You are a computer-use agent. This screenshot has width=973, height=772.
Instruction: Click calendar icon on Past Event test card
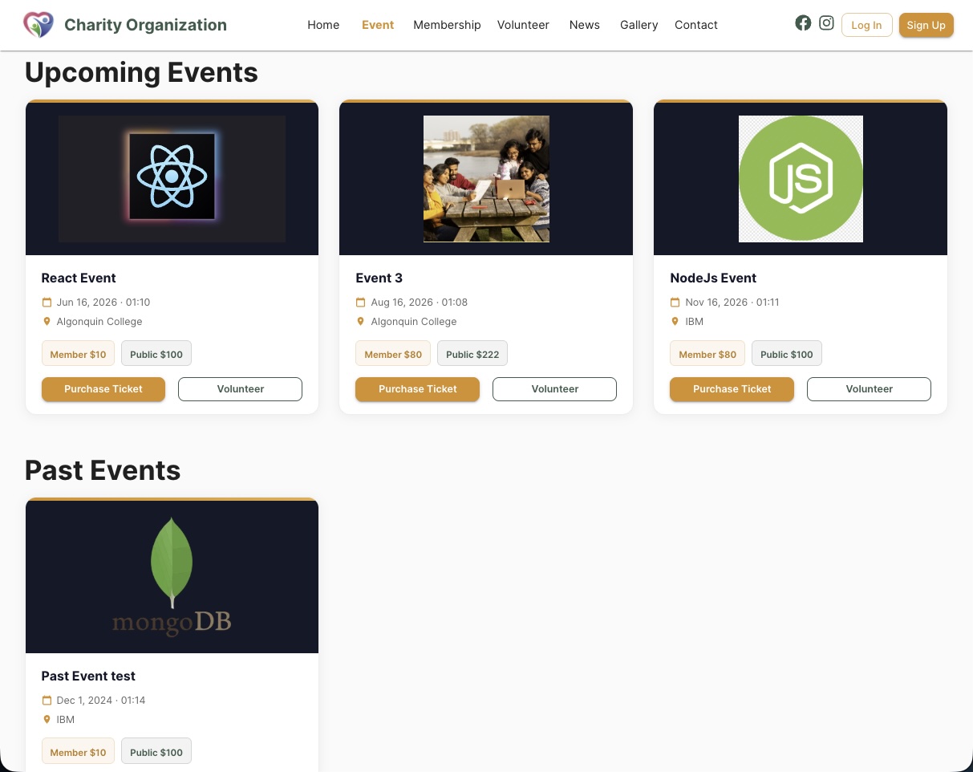tap(47, 701)
